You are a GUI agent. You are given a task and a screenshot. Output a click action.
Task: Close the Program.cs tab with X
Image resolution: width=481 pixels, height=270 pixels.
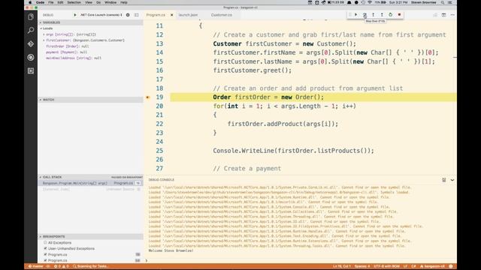tap(172, 15)
